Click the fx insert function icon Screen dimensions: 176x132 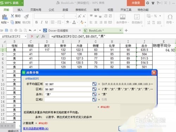43,36
